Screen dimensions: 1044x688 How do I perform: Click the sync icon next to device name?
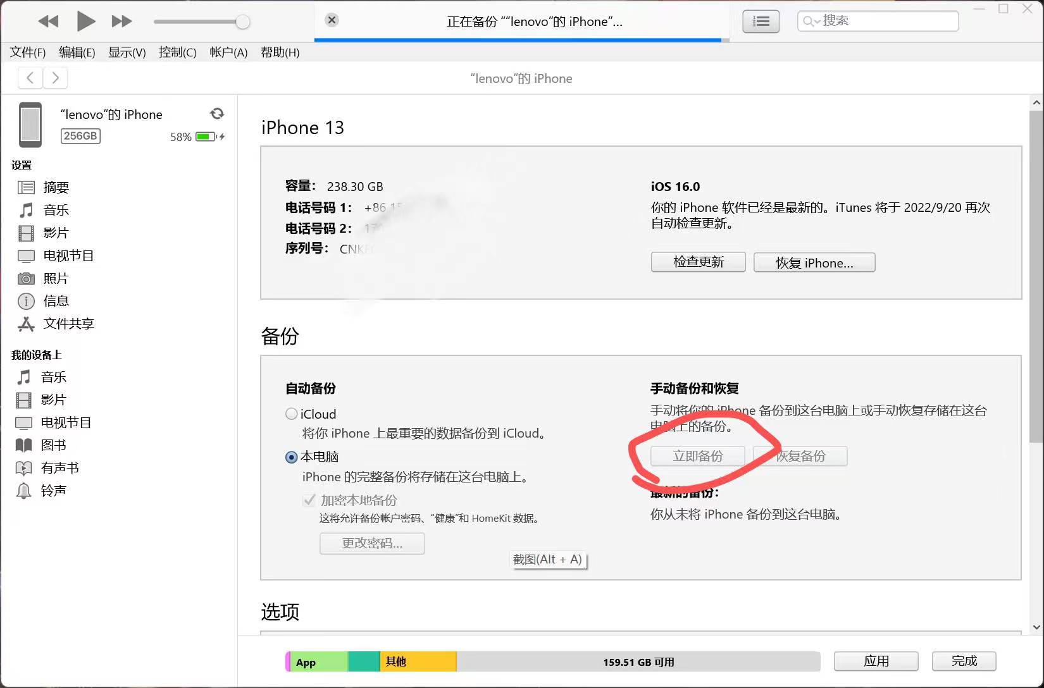click(x=217, y=113)
